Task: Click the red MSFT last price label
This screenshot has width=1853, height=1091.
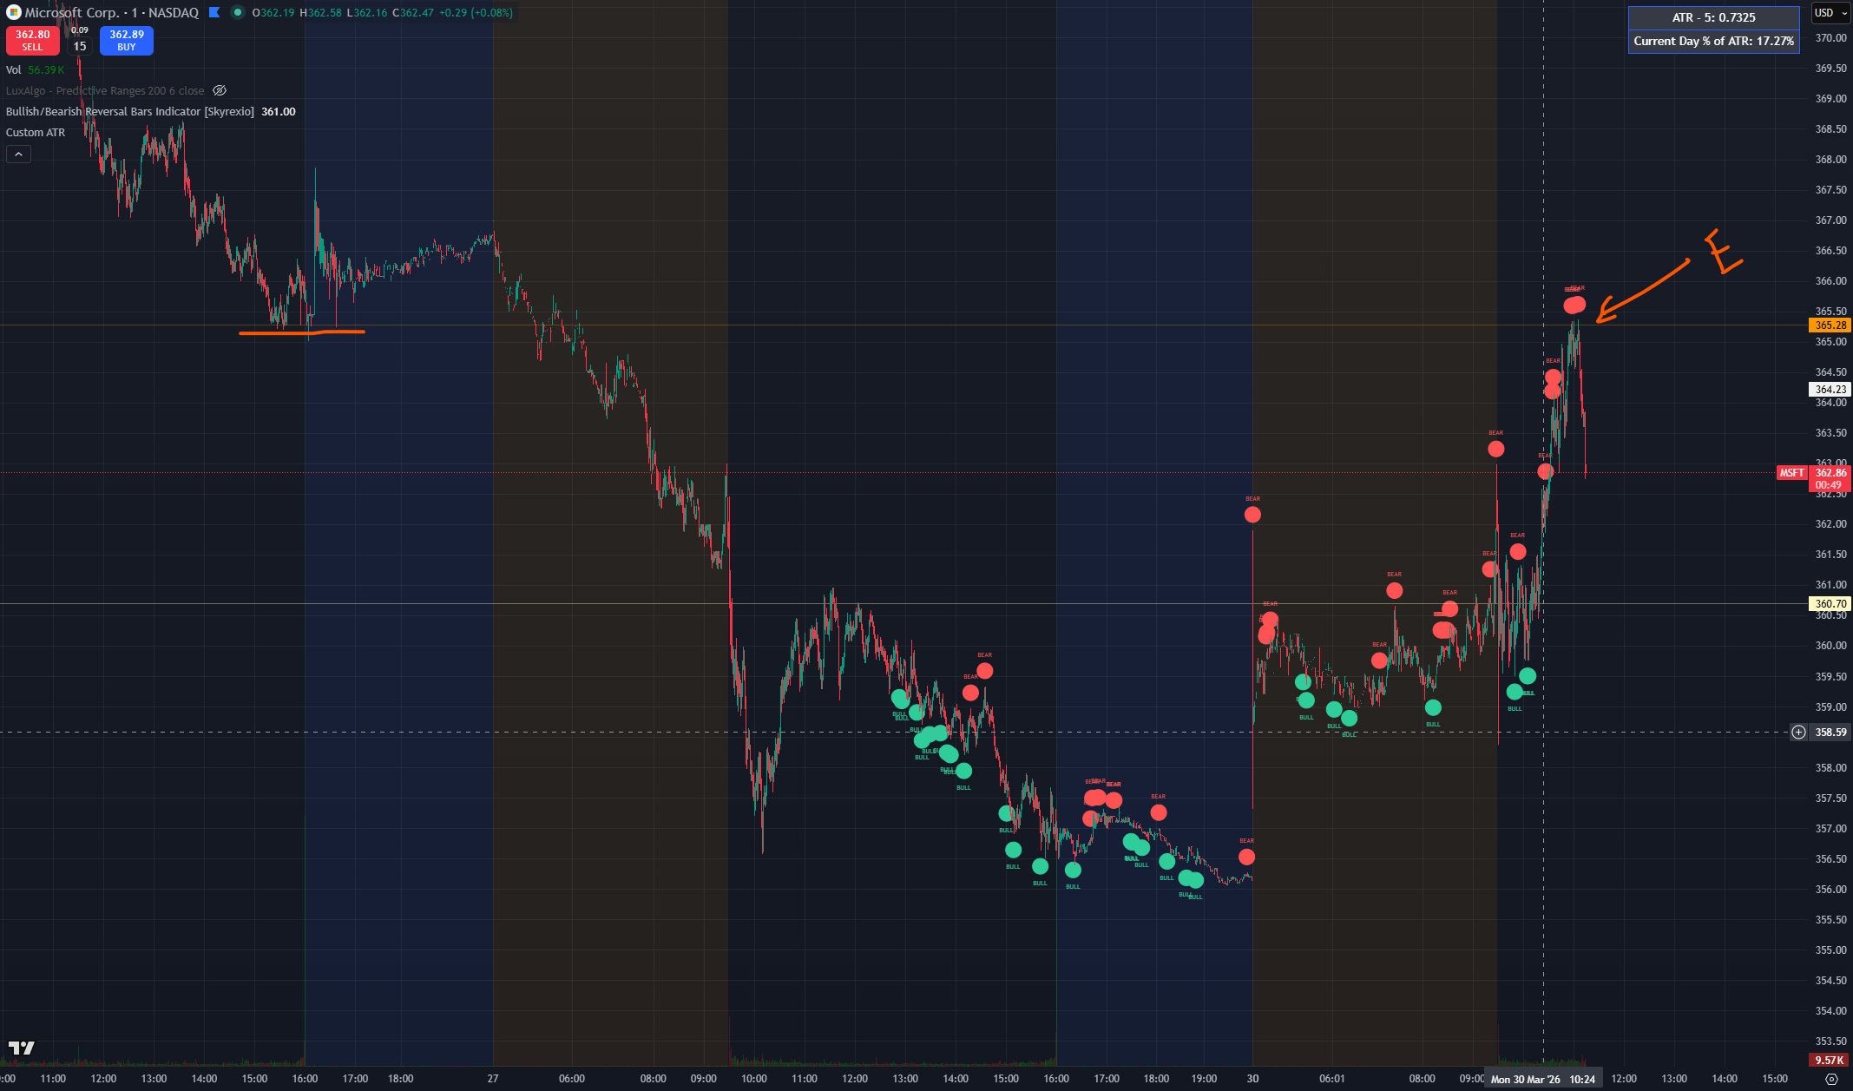Action: (x=1791, y=473)
